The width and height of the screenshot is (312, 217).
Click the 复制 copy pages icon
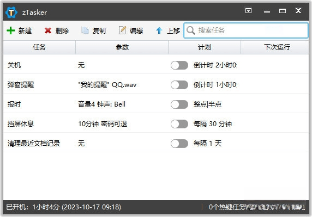coord(85,30)
